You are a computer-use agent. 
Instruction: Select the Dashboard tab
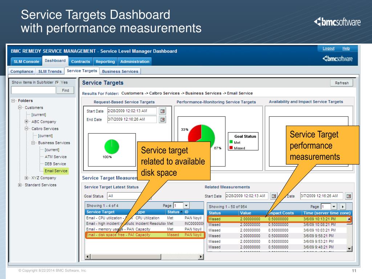pos(55,61)
